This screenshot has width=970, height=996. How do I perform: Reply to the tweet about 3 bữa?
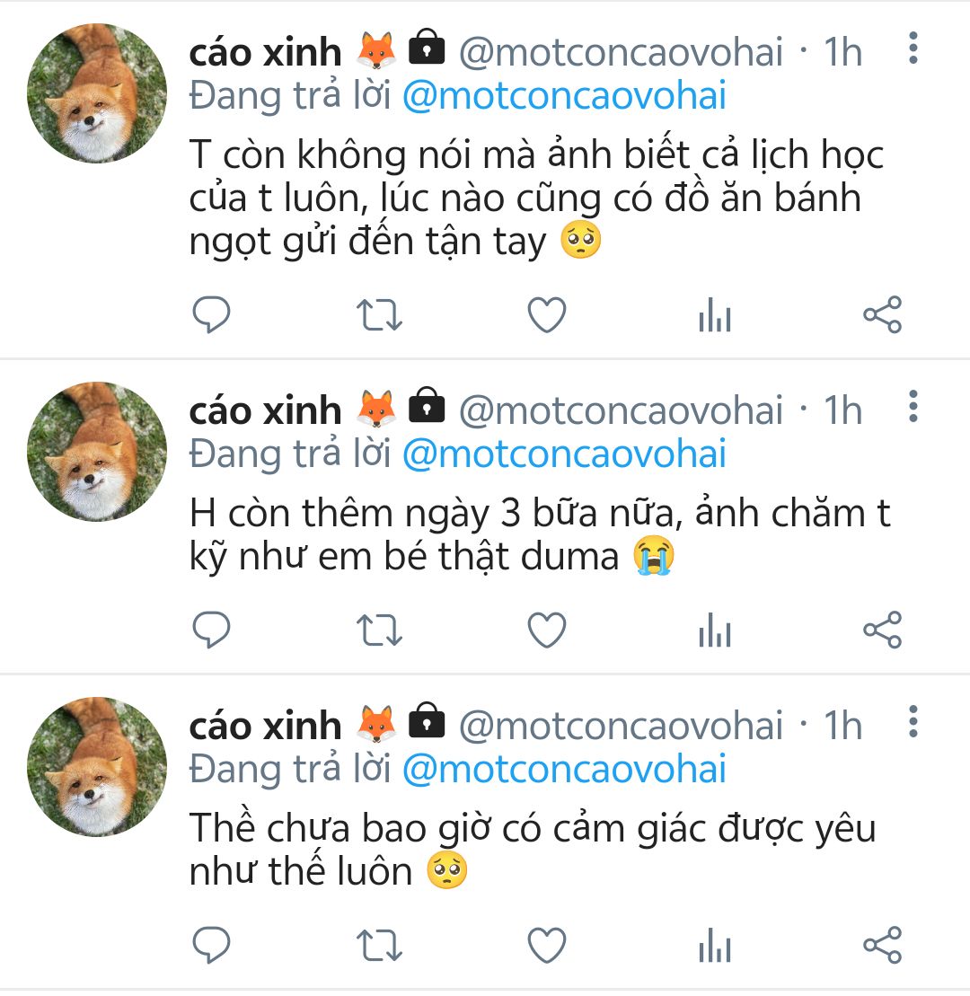[x=212, y=630]
